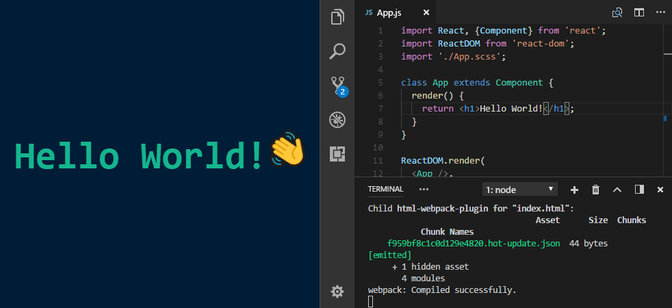The height and width of the screenshot is (308, 672).
Task: Click 'webpack: Compiled successfully.' line
Action: 442,290
